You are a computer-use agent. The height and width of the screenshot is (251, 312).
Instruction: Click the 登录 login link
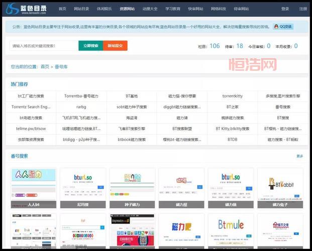285,9
